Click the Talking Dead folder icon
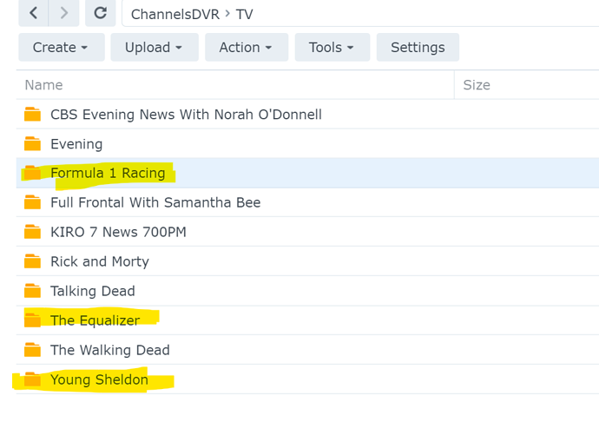This screenshot has width=599, height=422. pos(33,291)
